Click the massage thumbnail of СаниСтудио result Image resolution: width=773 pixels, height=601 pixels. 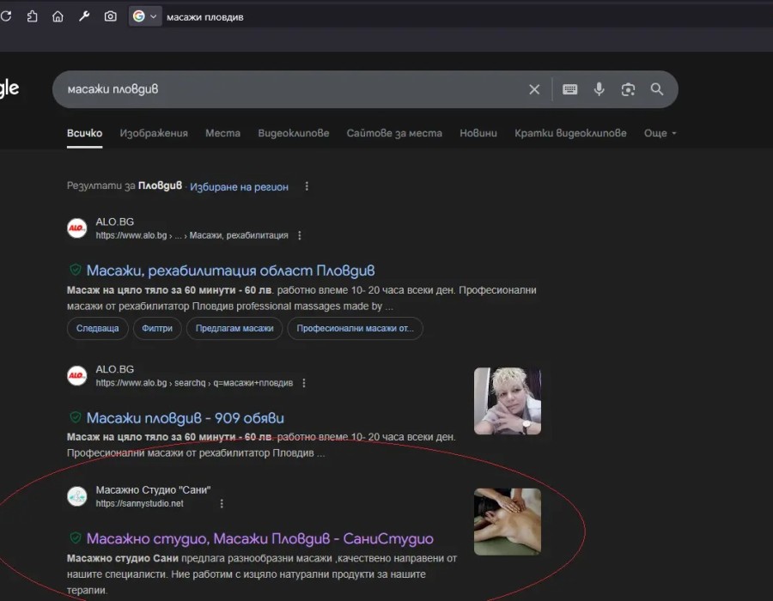[x=507, y=521]
